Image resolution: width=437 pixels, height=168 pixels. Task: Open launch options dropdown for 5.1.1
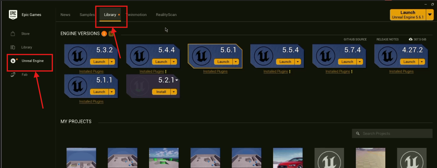click(112, 92)
